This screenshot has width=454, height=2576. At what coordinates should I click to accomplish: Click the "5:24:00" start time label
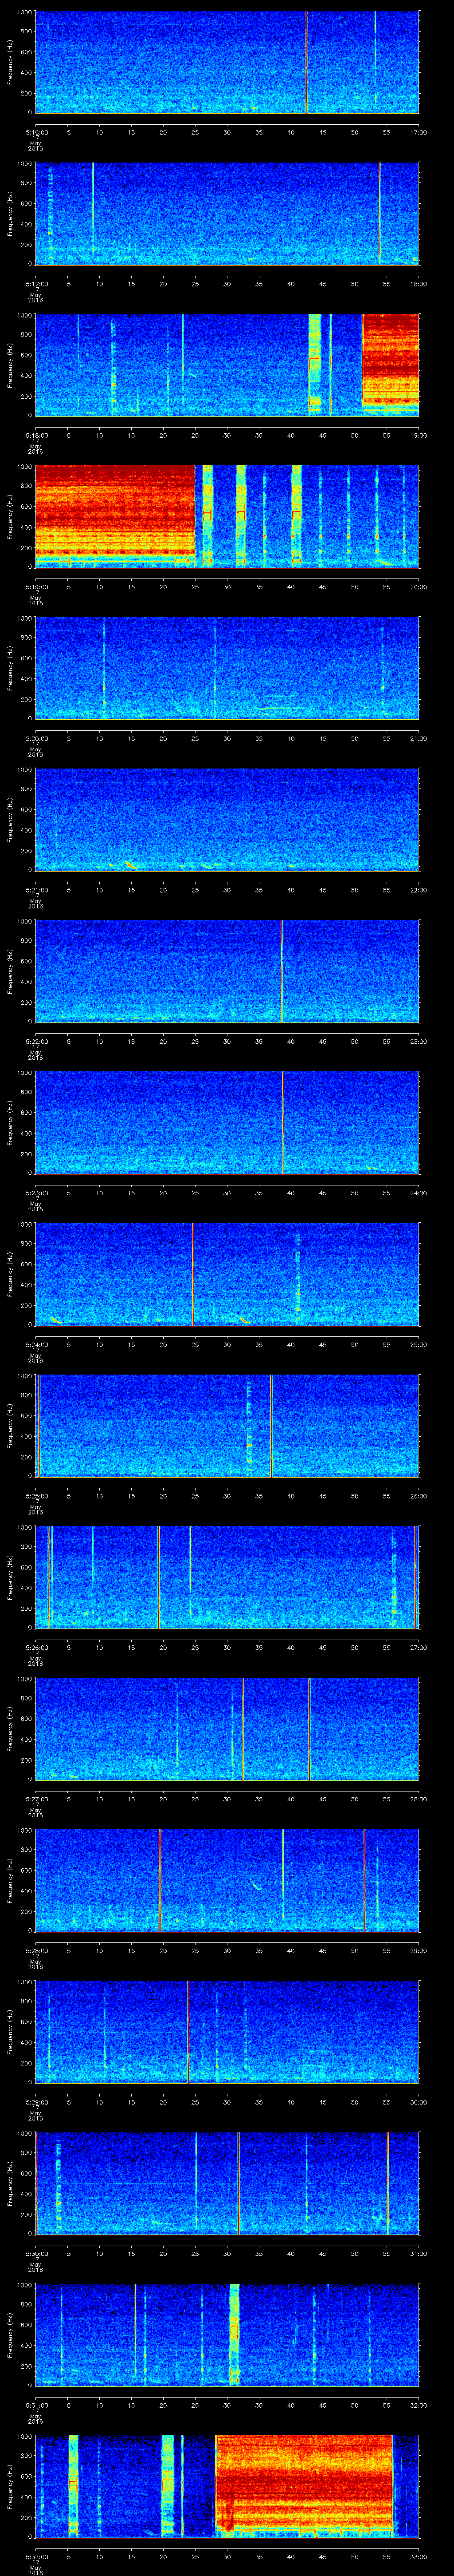point(37,1345)
